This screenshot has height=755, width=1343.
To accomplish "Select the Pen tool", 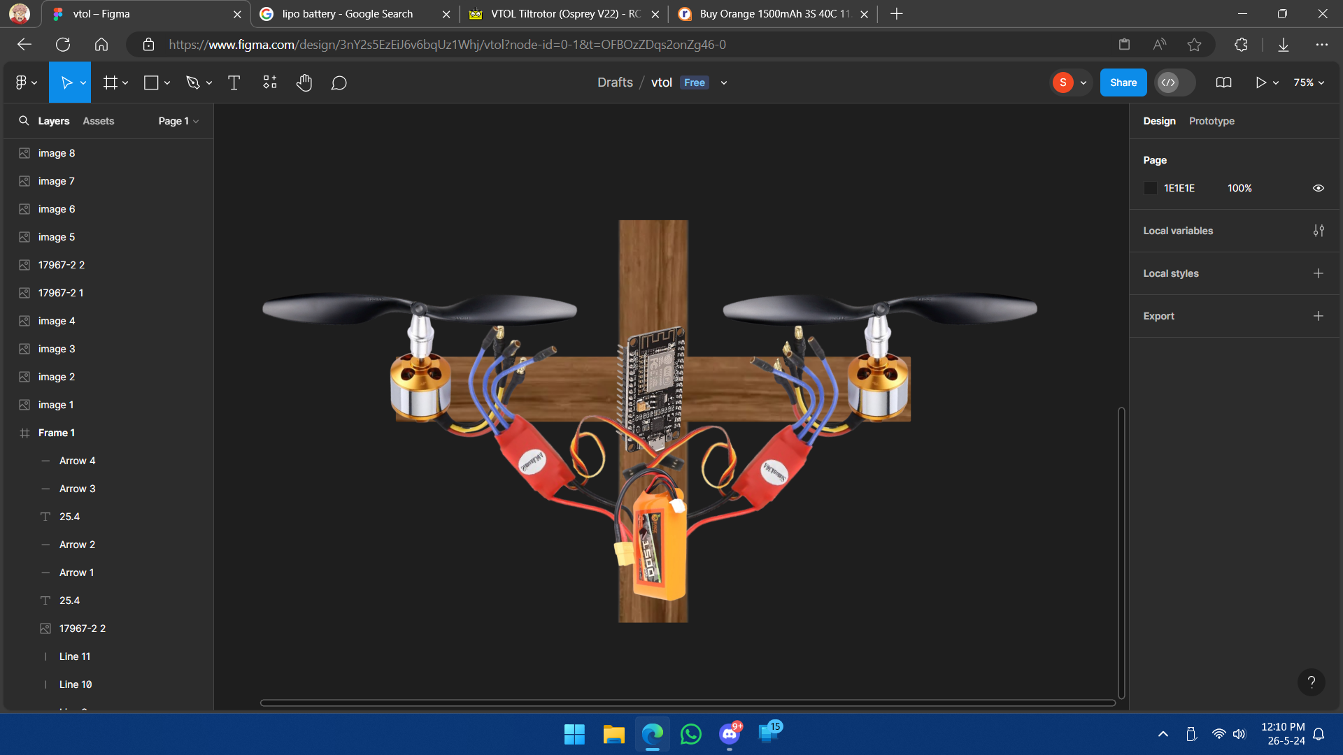I will (x=193, y=82).
